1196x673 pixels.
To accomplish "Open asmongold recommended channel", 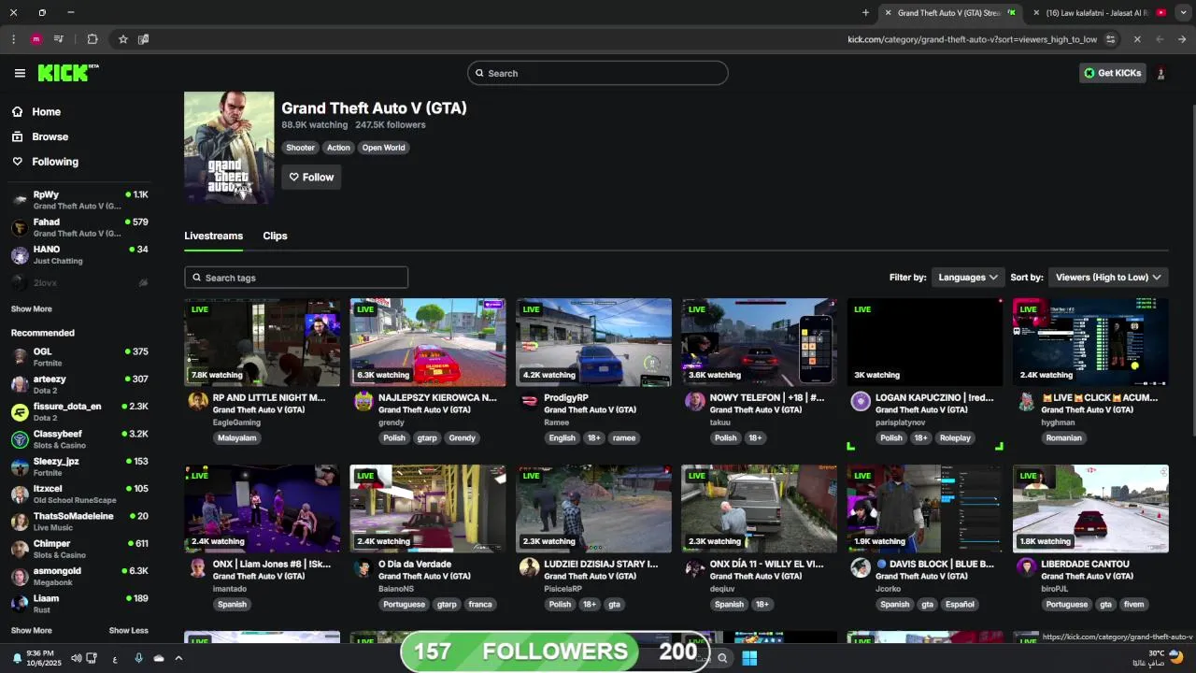I will [79, 576].
